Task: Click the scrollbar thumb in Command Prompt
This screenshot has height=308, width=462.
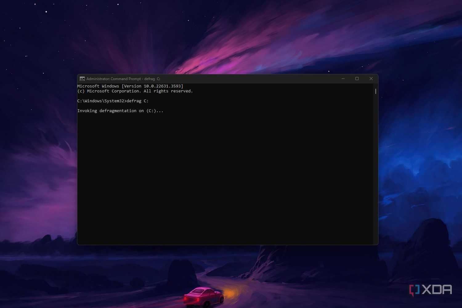Action: [x=376, y=91]
